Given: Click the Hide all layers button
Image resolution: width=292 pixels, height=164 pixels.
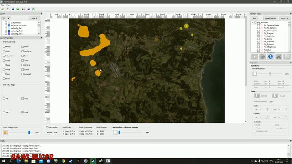Looking at the screenshot, I should (34, 18).
